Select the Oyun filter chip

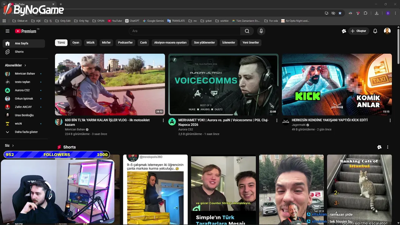76,42
